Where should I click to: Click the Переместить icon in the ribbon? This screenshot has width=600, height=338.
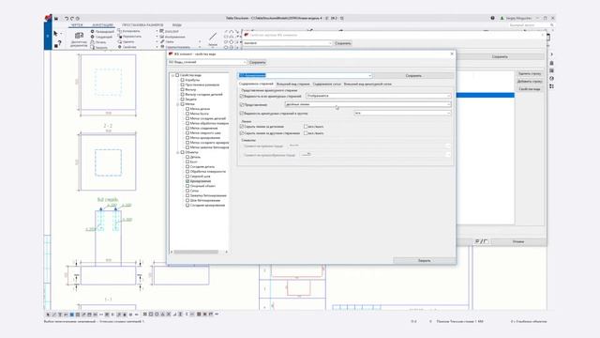pos(119,37)
